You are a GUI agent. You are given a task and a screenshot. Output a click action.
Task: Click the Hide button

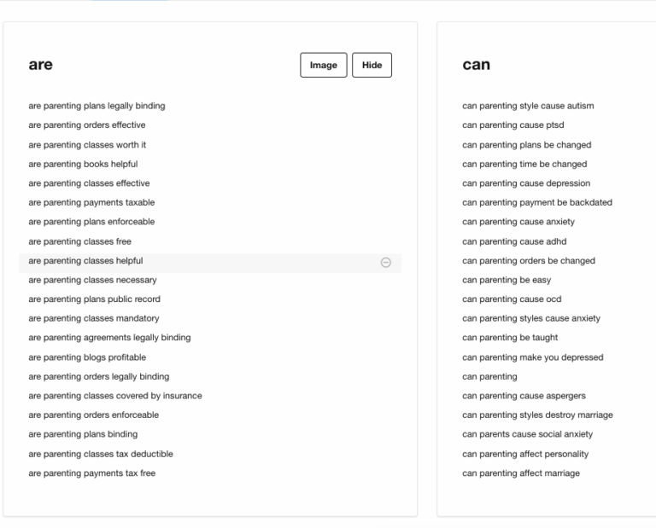point(372,66)
